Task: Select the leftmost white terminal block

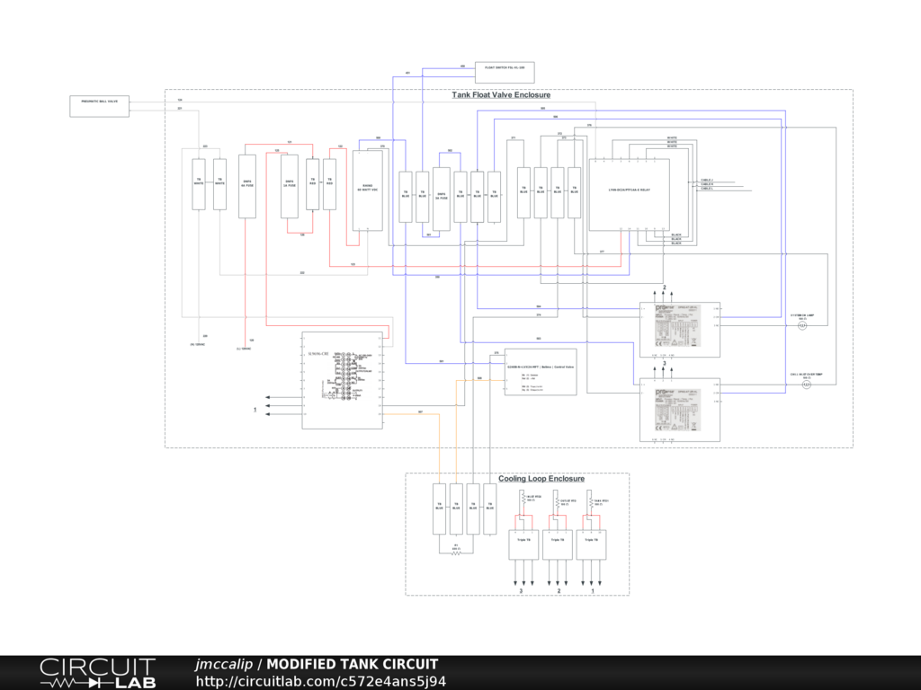Action: coord(199,184)
